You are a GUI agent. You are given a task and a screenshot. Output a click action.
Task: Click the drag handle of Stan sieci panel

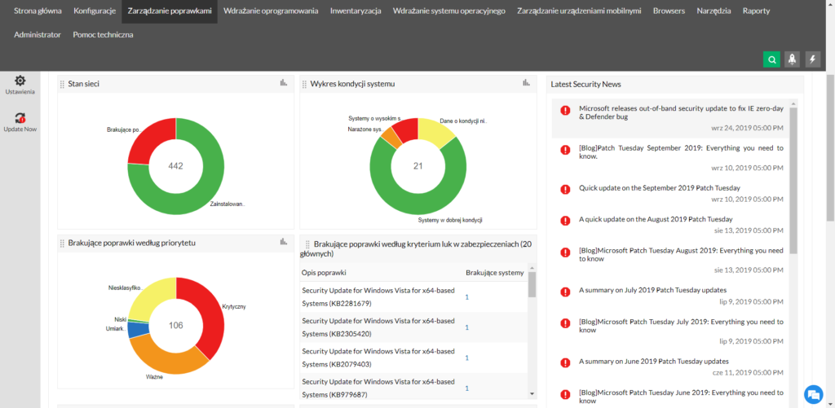[63, 84]
